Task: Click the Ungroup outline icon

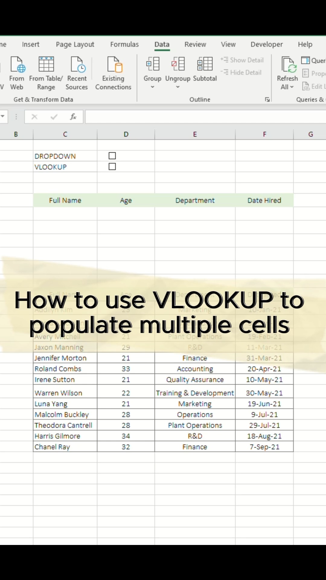Action: point(178,64)
